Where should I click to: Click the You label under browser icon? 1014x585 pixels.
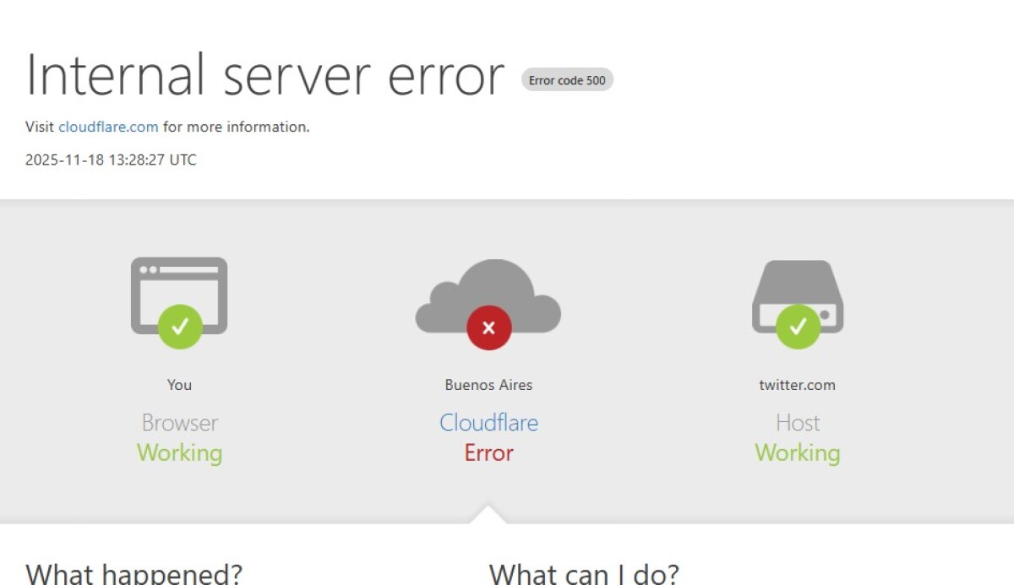click(x=179, y=385)
